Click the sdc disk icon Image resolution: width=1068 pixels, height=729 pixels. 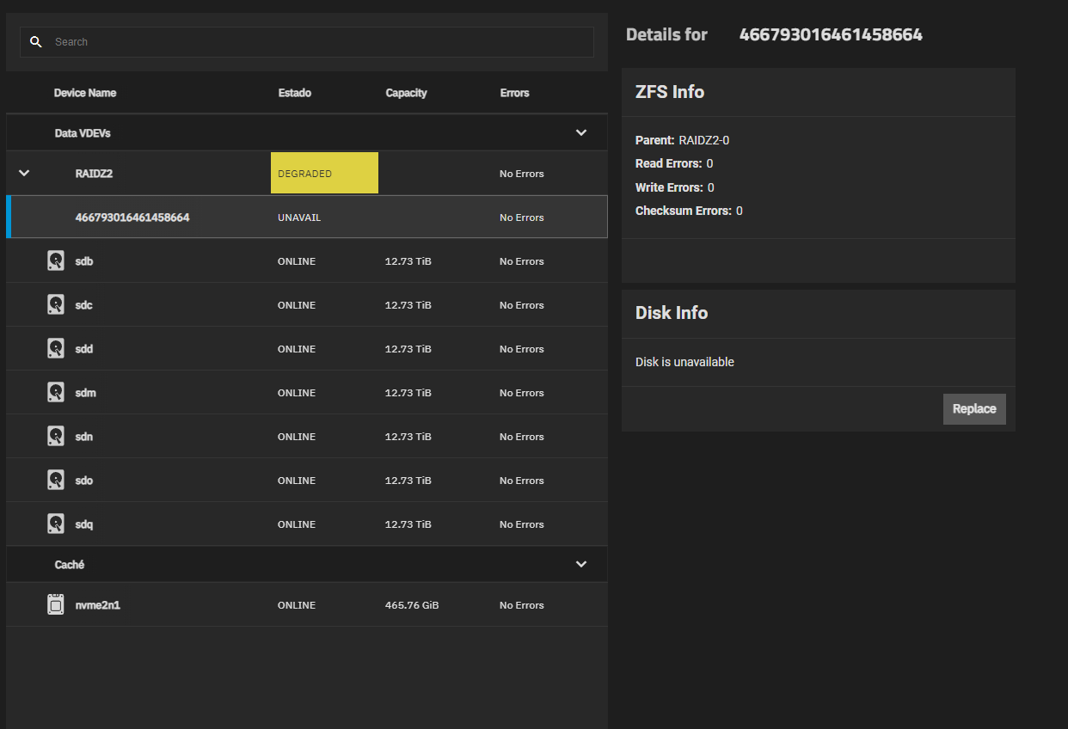click(x=56, y=304)
